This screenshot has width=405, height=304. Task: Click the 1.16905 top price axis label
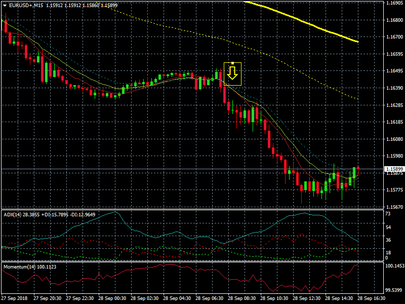394,3
